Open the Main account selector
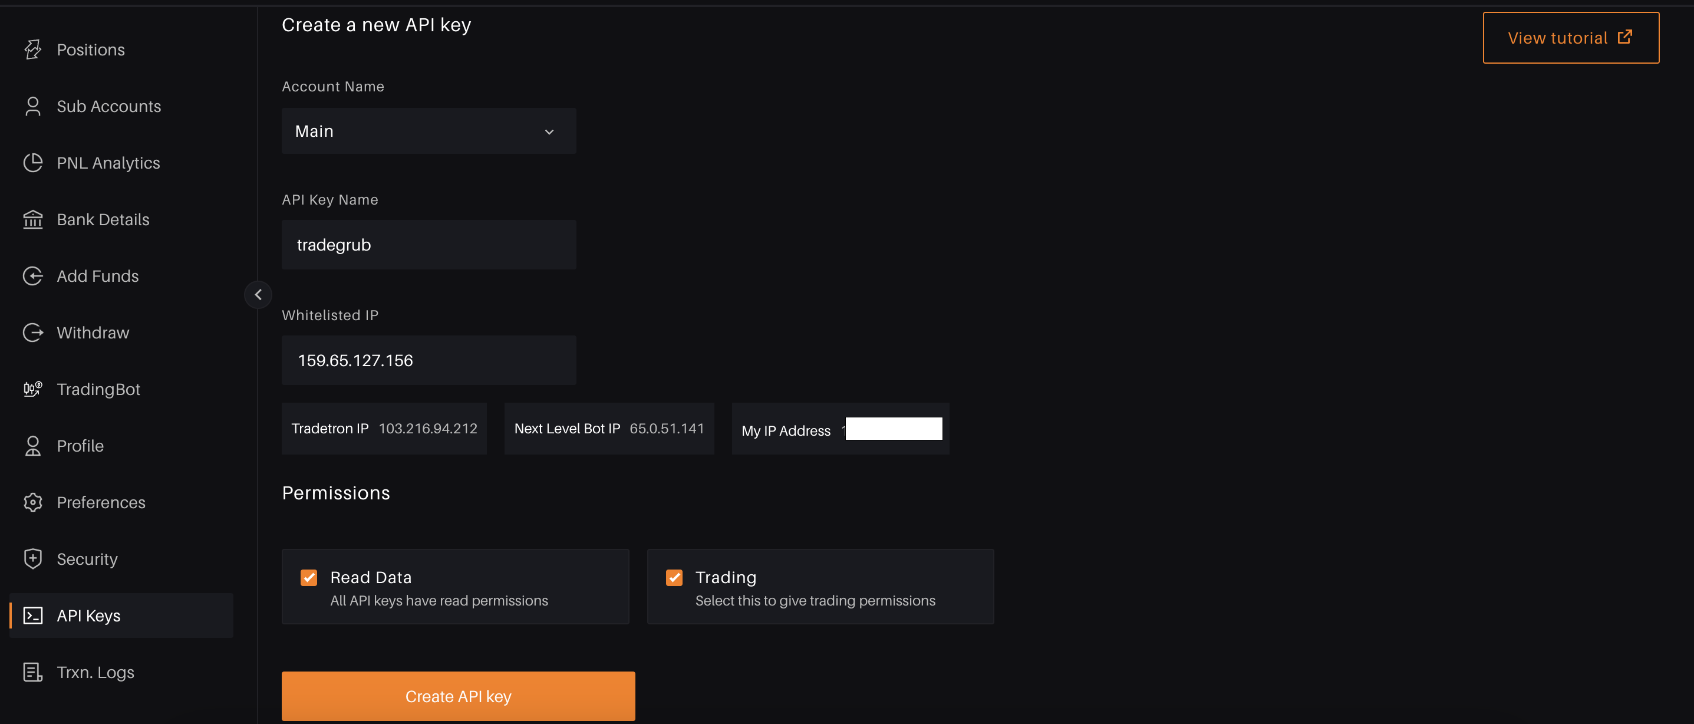This screenshot has width=1694, height=724. [429, 131]
